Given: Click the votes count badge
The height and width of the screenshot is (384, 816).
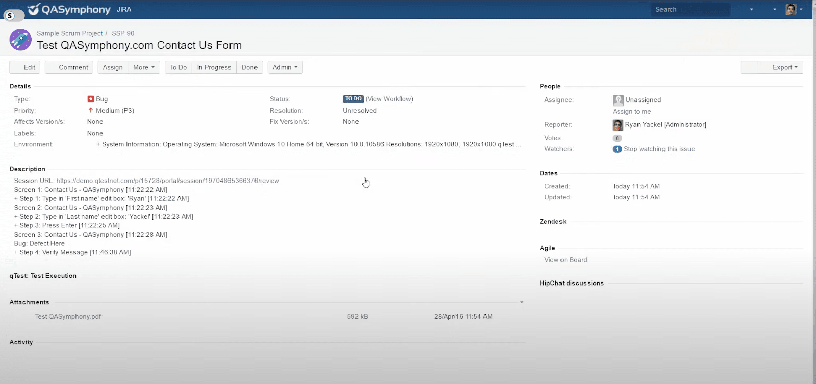Looking at the screenshot, I should pyautogui.click(x=617, y=138).
